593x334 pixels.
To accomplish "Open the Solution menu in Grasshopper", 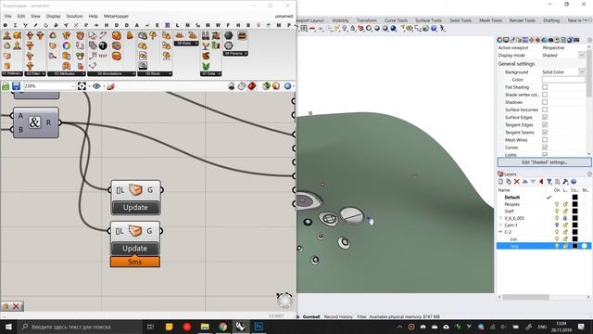I will 74,17.
